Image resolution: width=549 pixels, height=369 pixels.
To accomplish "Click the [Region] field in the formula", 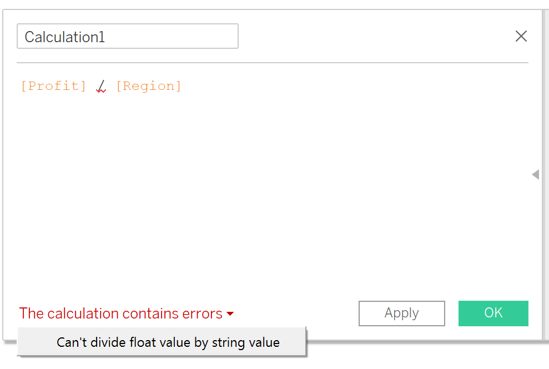I will (148, 86).
